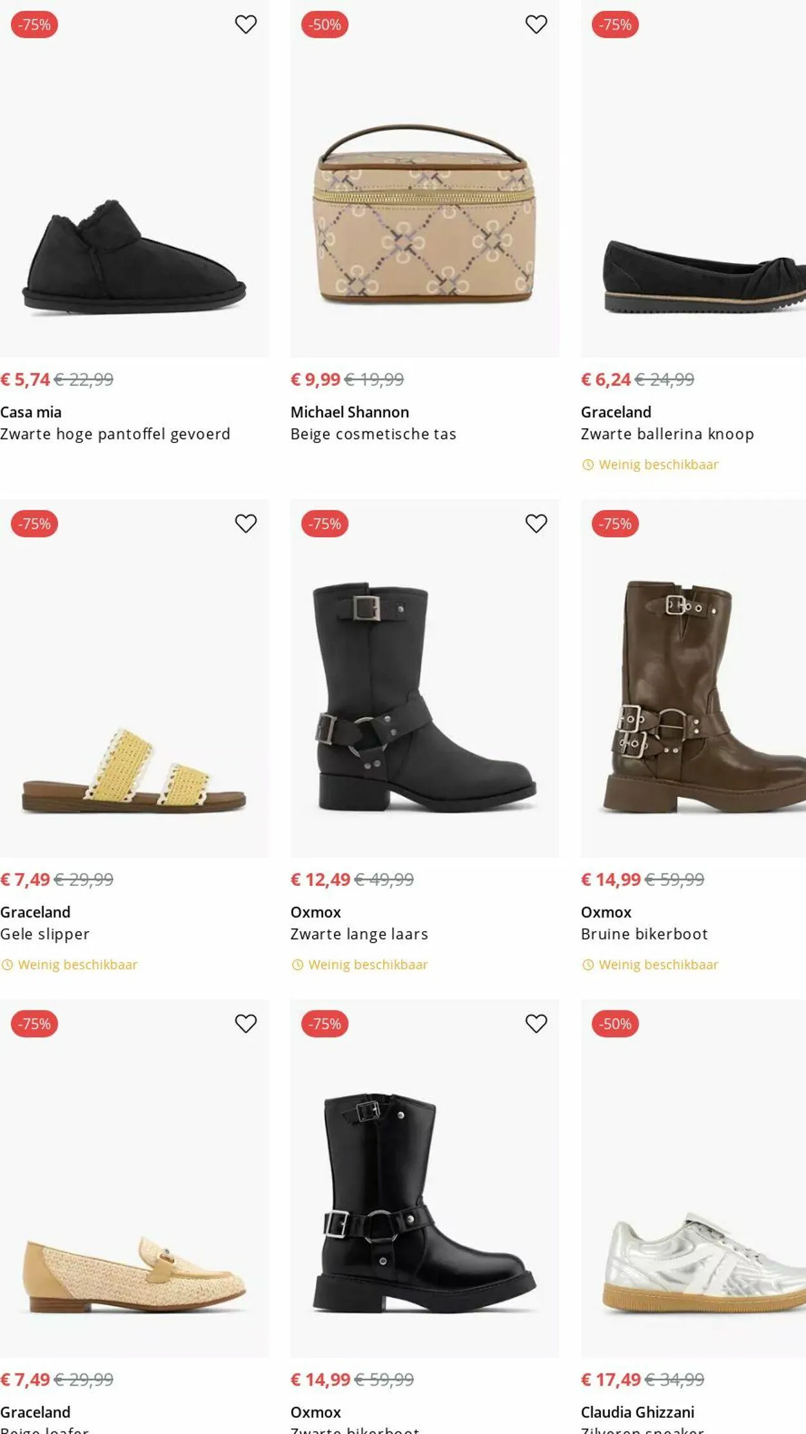The height and width of the screenshot is (1434, 806).
Task: Heart the Graceland beige loafer
Action: (x=246, y=1023)
